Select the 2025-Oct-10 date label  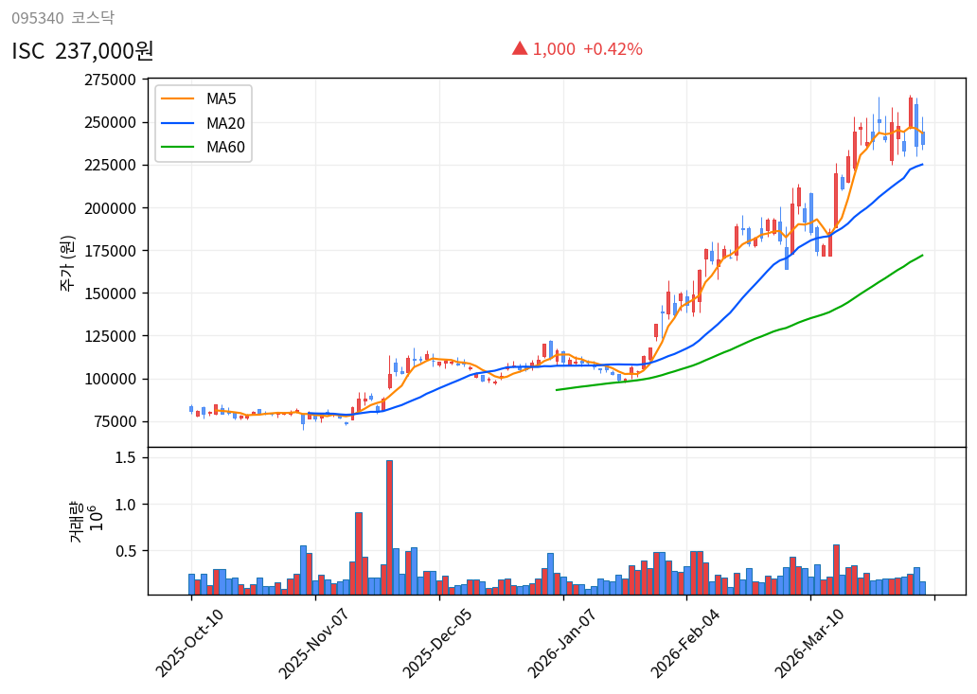[191, 643]
